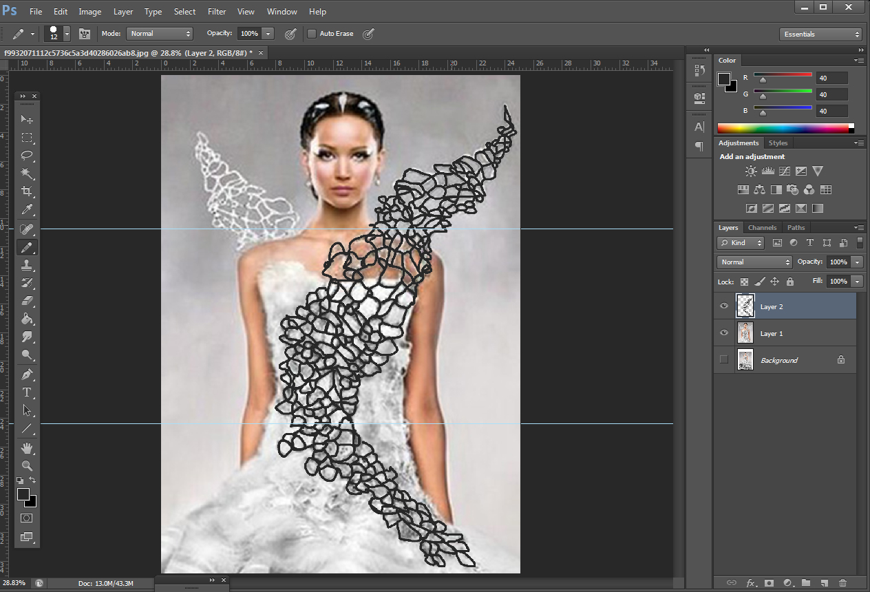Open the layer Fill dropdown arrow
Screen dimensions: 870x592
pos(857,282)
